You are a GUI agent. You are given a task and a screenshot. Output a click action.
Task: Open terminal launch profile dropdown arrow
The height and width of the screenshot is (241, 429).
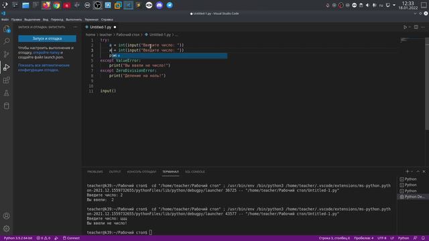tap(412, 171)
